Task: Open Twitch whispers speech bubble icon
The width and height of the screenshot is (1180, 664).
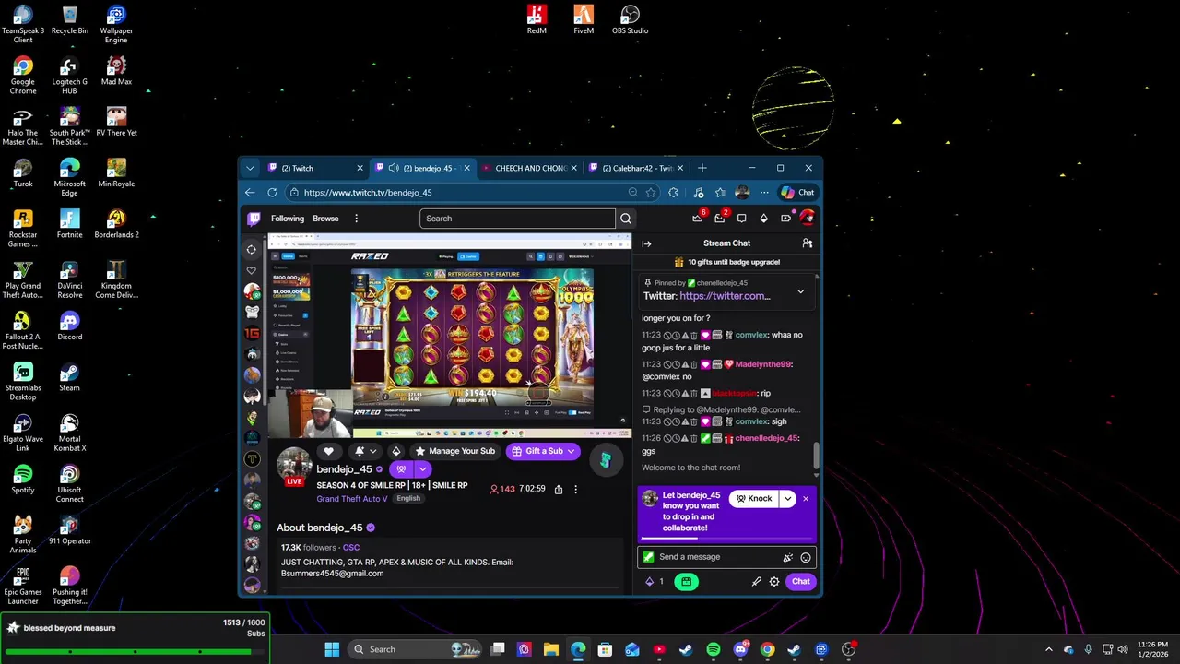Action: pos(741,219)
